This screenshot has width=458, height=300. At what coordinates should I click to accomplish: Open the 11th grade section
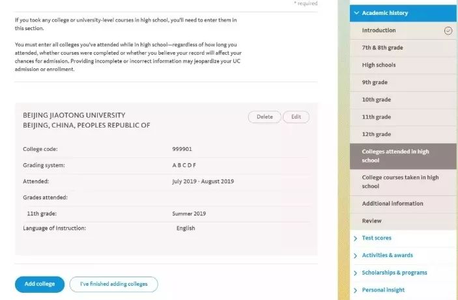click(x=403, y=117)
